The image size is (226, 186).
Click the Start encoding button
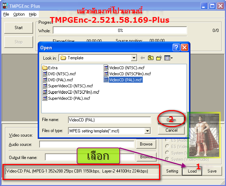19,28
